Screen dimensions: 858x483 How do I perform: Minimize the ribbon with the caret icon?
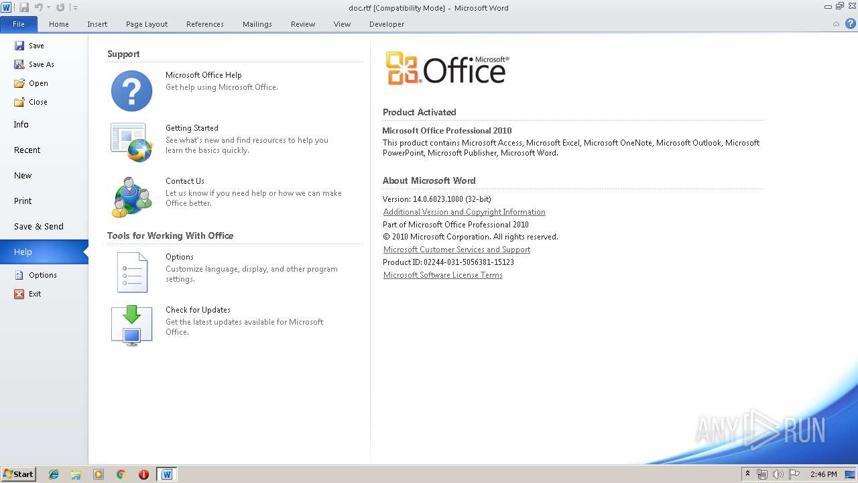click(836, 24)
